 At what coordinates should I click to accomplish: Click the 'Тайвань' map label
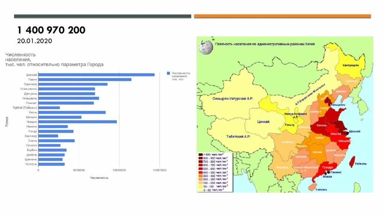click(361, 164)
